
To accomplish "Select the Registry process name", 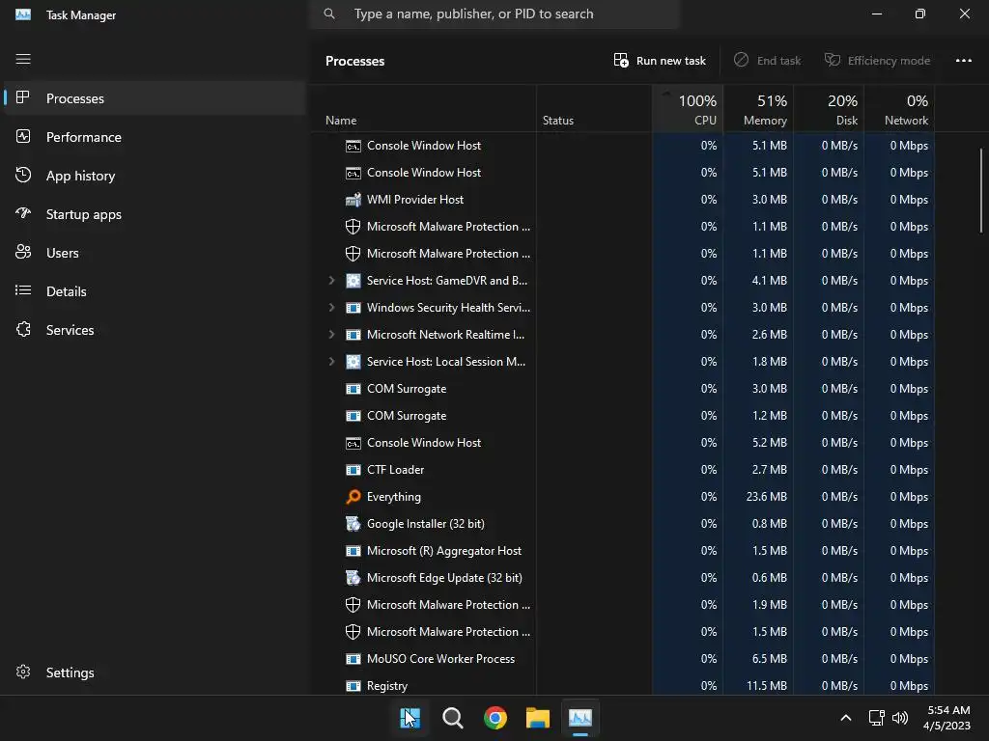I will point(387,686).
